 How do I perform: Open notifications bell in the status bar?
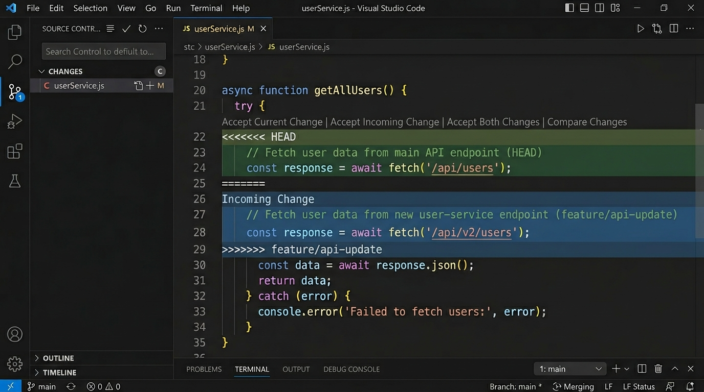pos(690,386)
